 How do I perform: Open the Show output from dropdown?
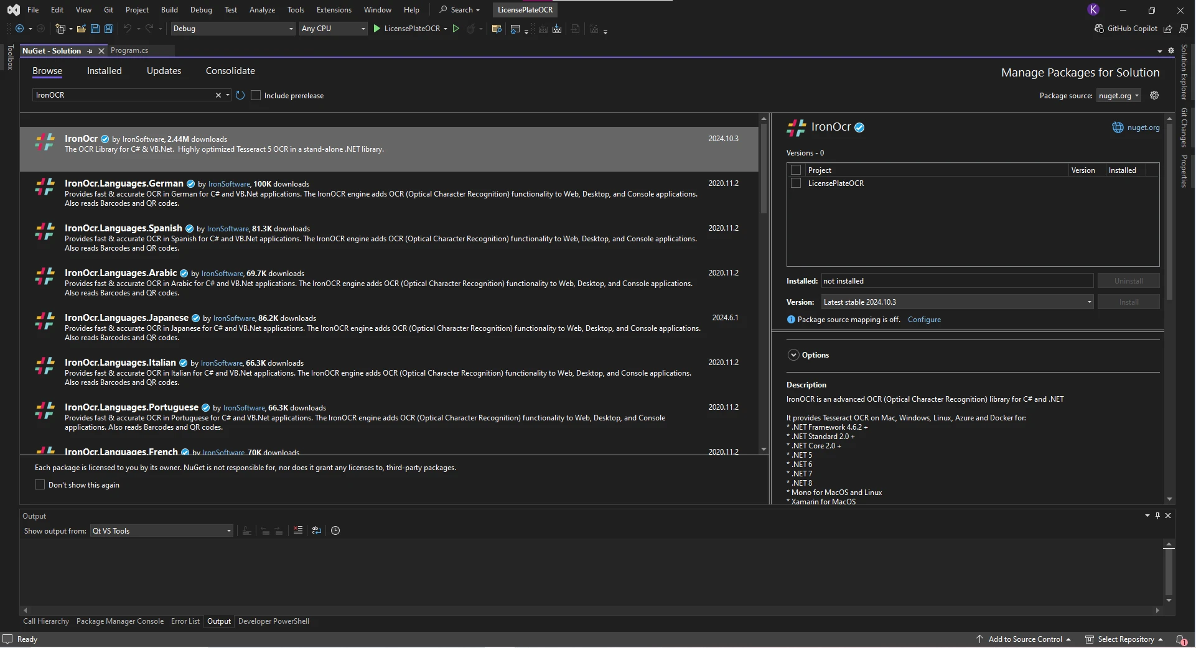coord(162,531)
